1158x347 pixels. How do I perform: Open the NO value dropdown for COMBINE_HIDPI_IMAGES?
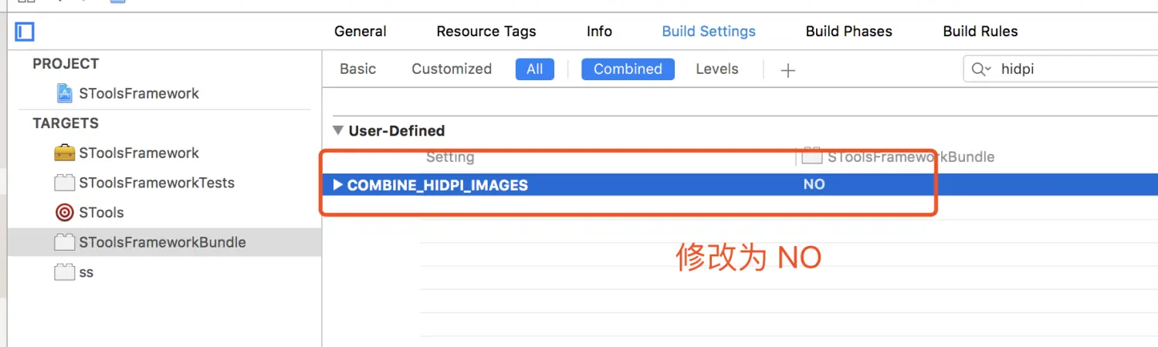[814, 185]
